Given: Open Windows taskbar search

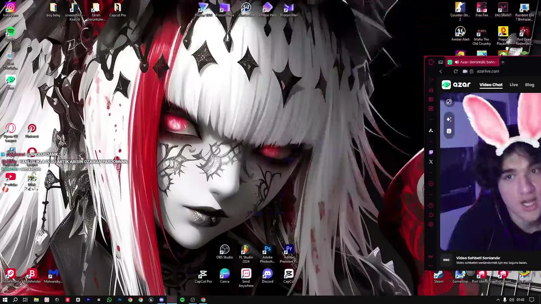Looking at the screenshot, I should coord(15,300).
